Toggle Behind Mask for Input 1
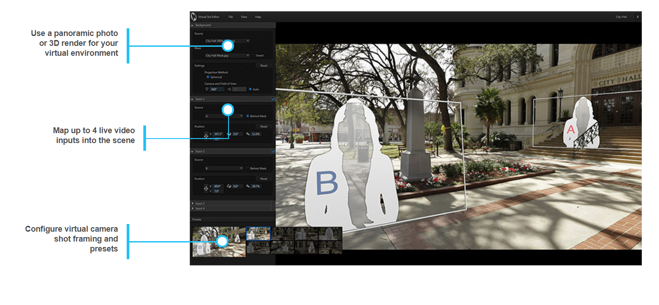The image size is (659, 305). click(248, 116)
